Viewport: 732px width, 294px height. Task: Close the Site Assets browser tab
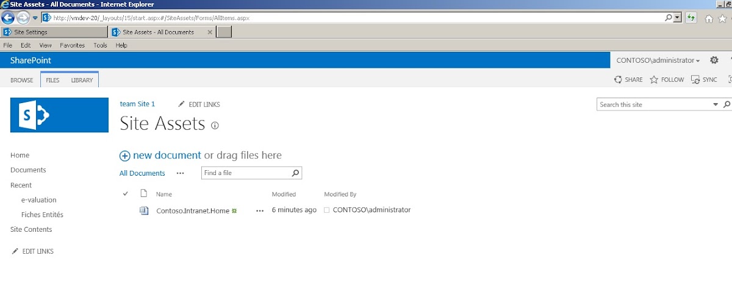[x=210, y=32]
